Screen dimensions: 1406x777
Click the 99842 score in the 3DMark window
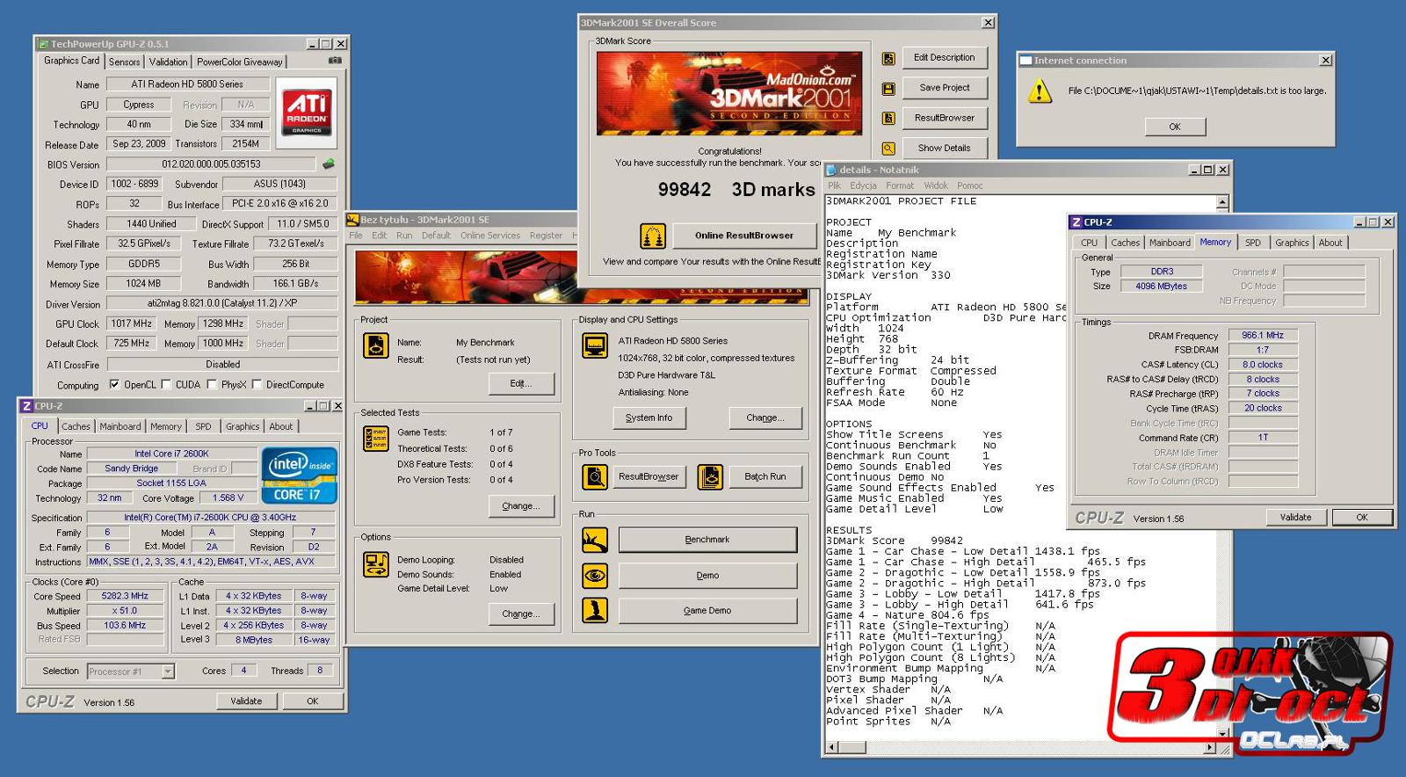pyautogui.click(x=685, y=190)
